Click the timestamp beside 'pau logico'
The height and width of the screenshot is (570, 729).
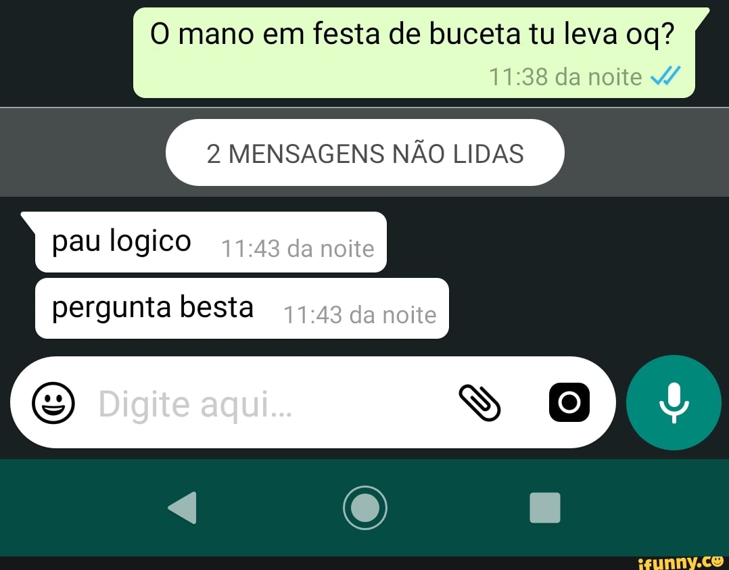coord(298,249)
